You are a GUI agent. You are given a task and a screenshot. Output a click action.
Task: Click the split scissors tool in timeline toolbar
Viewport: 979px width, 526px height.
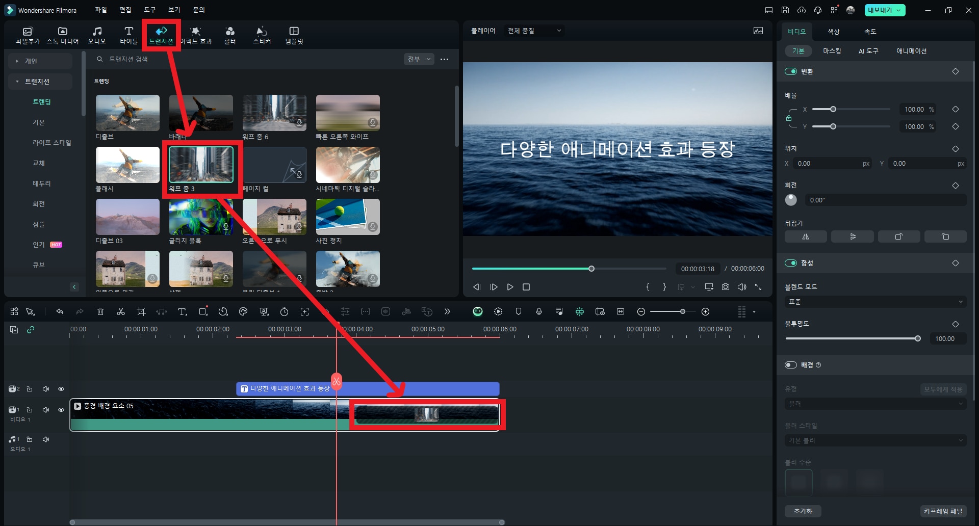click(121, 311)
